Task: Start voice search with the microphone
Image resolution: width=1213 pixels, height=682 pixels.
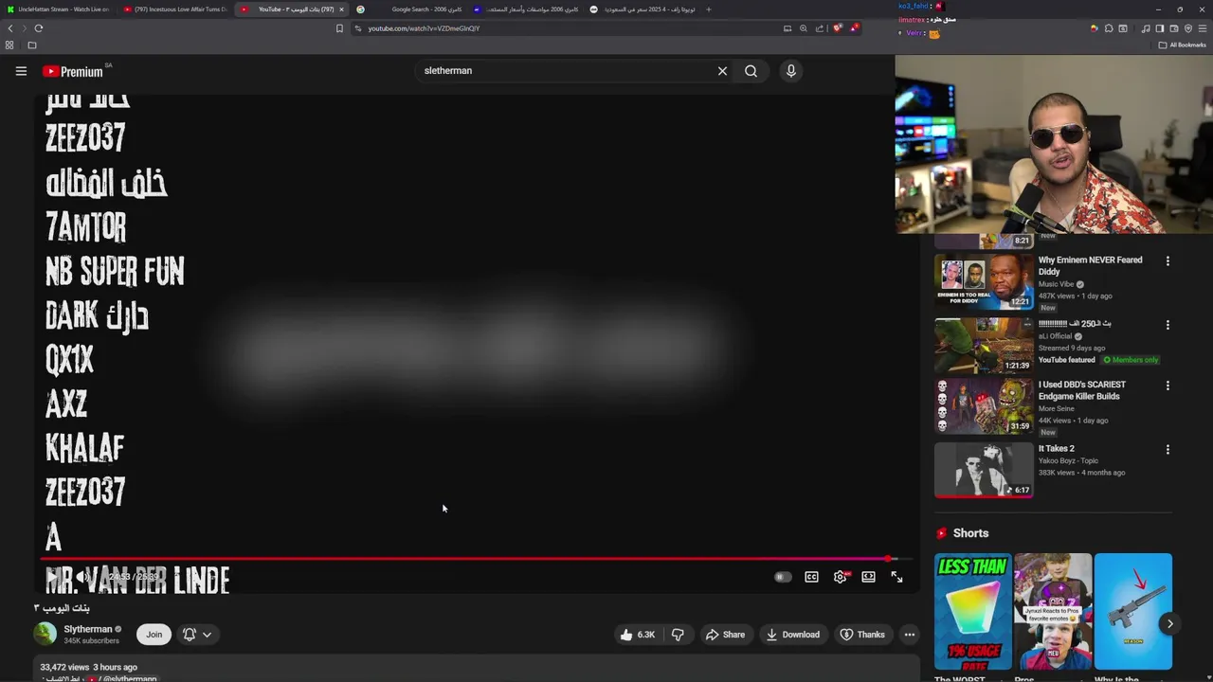Action: [791, 71]
